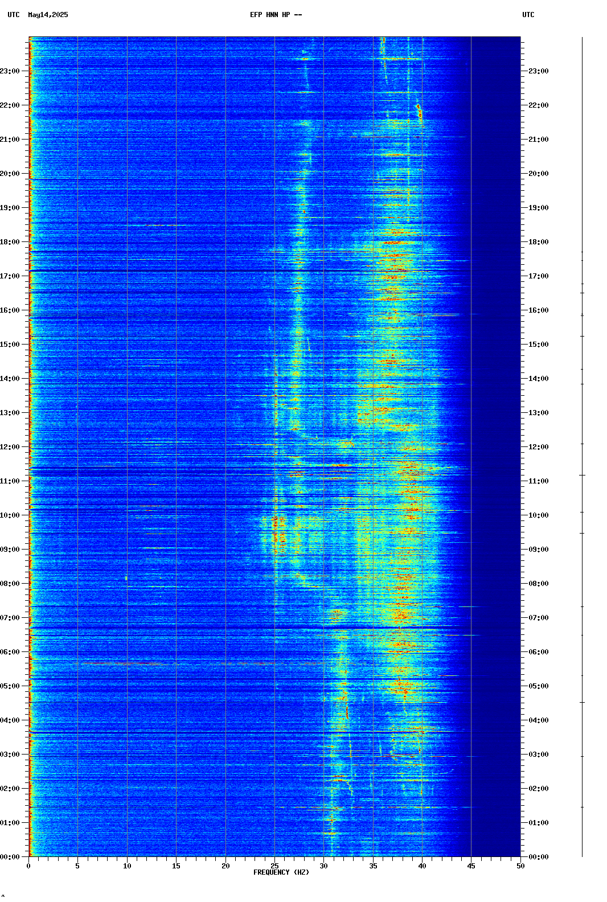Viewport: 607px width, 902px height.
Task: Select the 10 Hz frequency tick label
Action: pyautogui.click(x=127, y=866)
